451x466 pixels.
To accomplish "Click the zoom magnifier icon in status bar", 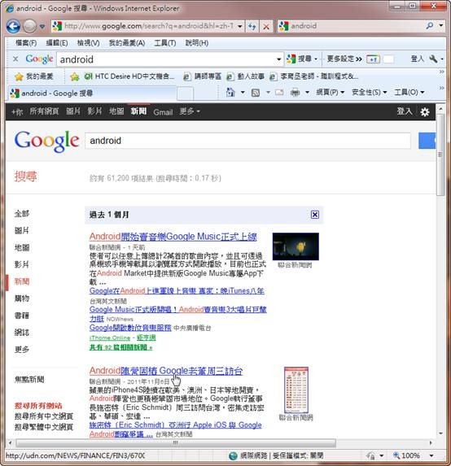I will [x=396, y=455].
